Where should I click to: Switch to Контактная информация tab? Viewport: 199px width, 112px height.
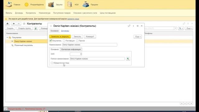pyautogui.click(x=71, y=49)
